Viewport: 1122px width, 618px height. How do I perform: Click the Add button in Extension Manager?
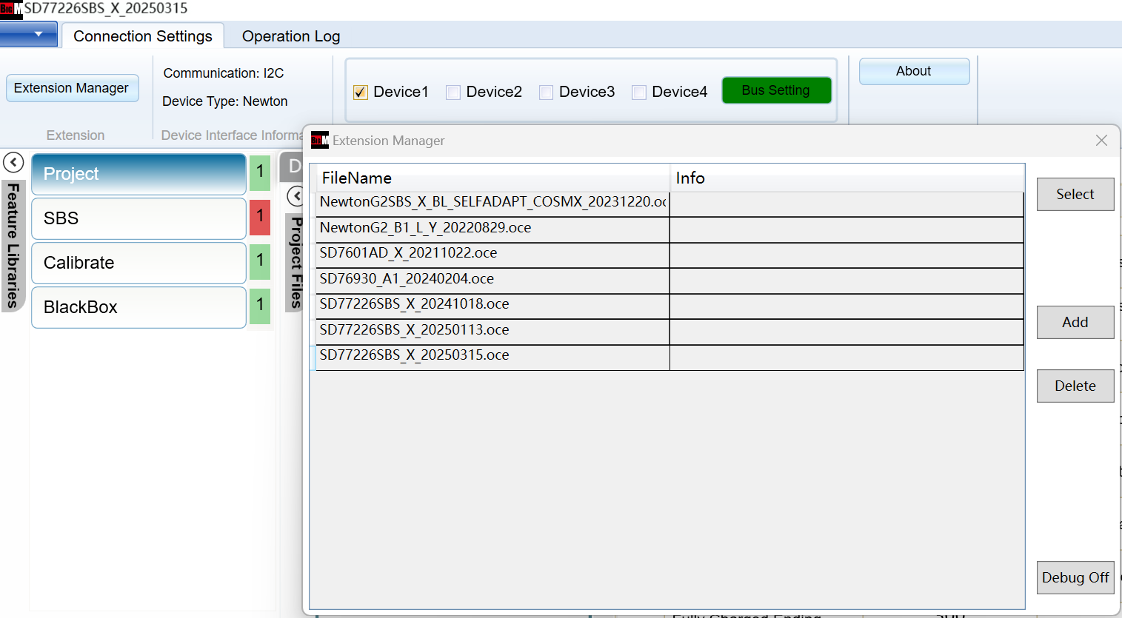coord(1075,322)
